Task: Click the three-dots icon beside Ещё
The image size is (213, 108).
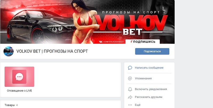Action: point(130,105)
